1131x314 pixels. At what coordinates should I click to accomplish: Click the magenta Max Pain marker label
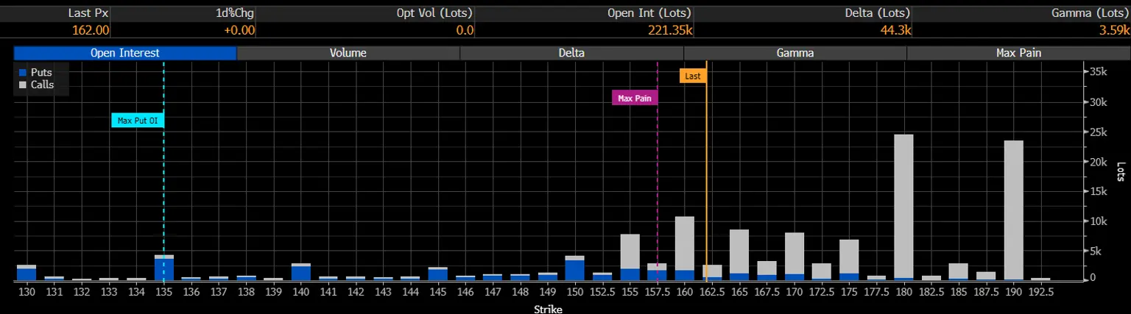click(x=634, y=98)
